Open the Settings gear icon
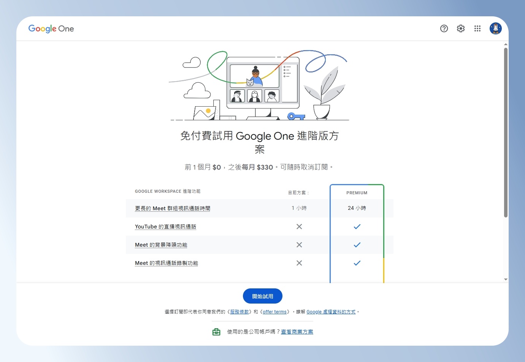 [x=461, y=28]
